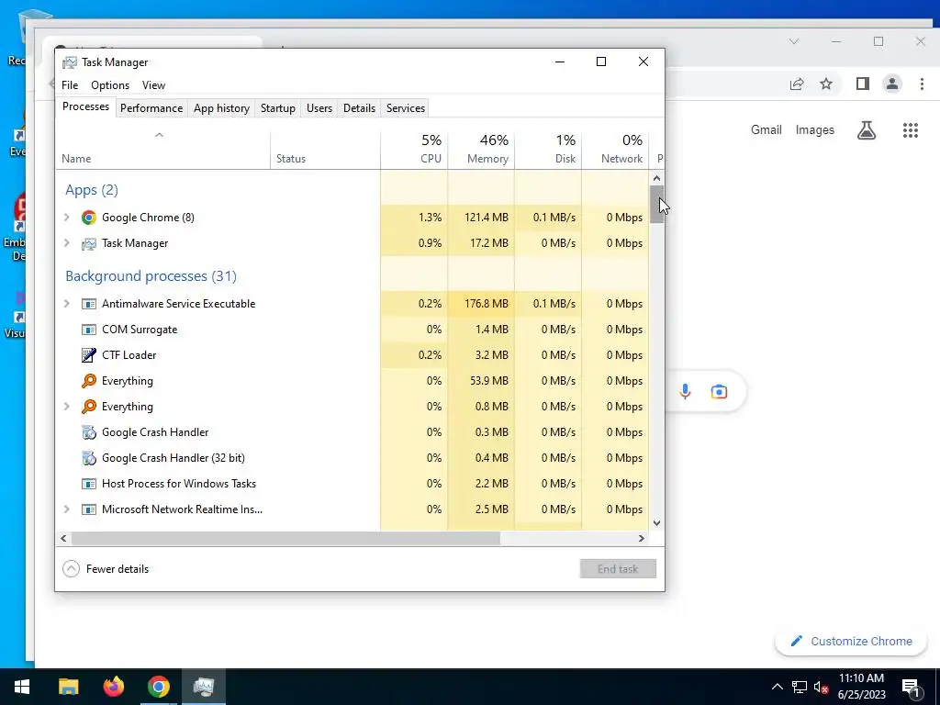Open the Images link in Chrome
This screenshot has width=940, height=705.
click(815, 130)
